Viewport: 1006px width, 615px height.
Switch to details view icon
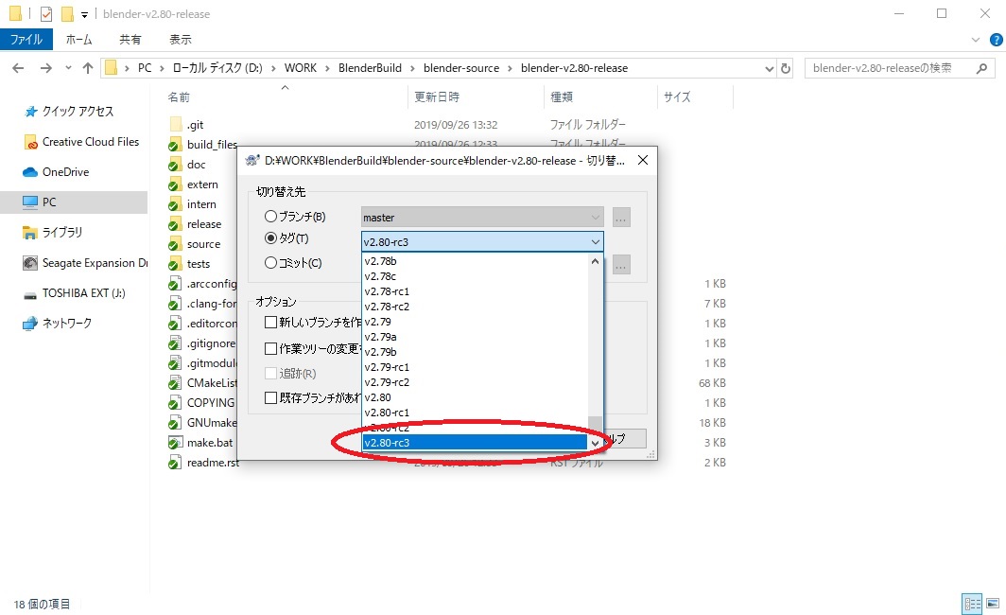[x=973, y=604]
